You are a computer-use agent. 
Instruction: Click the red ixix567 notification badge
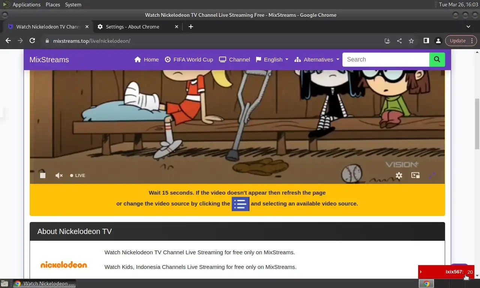446,272
